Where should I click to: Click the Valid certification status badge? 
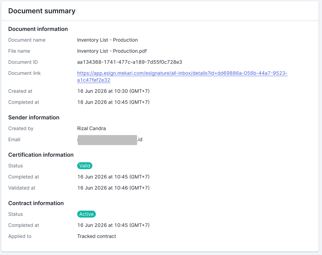tap(85, 166)
